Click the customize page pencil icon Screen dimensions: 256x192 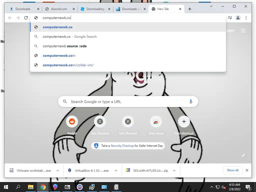point(243,155)
